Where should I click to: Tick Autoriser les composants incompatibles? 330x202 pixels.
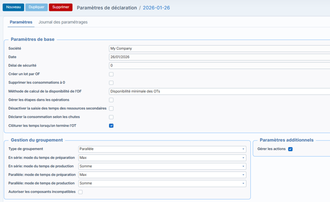80,192
